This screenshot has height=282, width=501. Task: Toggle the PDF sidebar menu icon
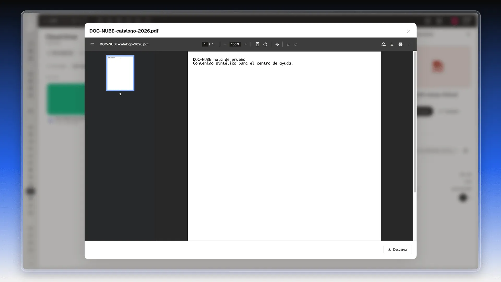pos(92,44)
